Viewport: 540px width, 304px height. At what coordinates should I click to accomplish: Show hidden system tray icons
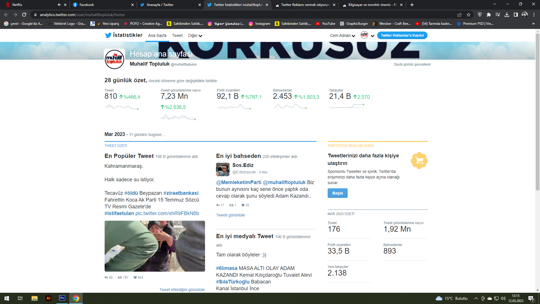(x=476, y=298)
